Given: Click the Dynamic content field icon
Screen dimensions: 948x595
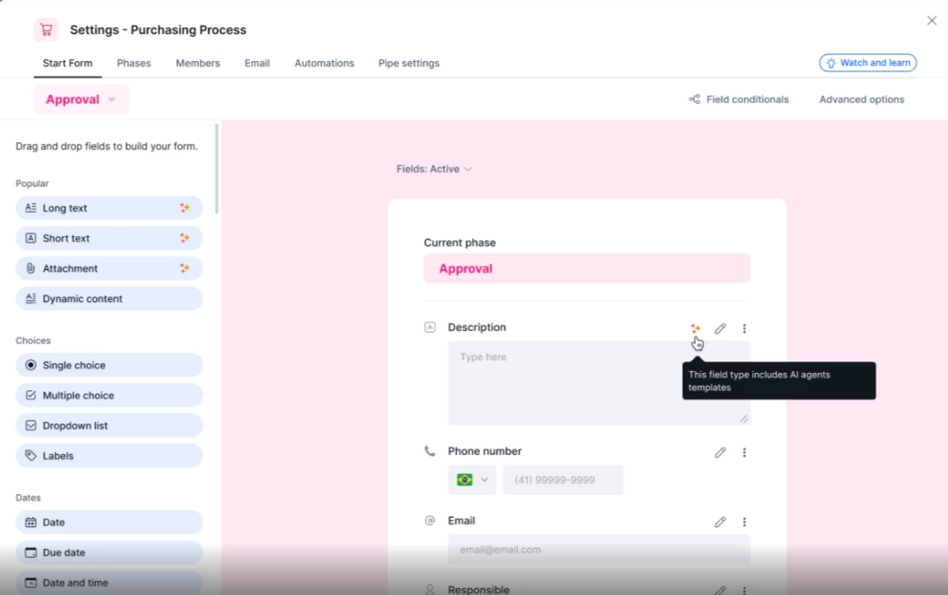Looking at the screenshot, I should 31,299.
